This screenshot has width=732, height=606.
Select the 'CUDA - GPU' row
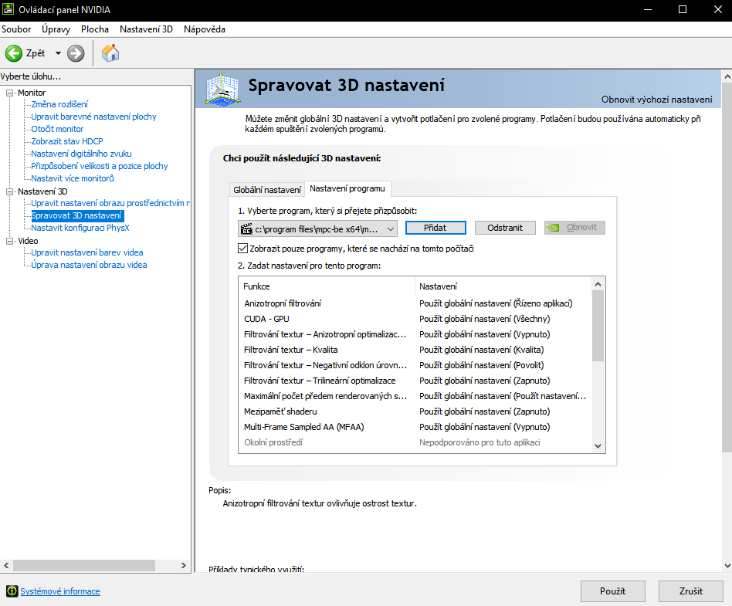point(415,319)
